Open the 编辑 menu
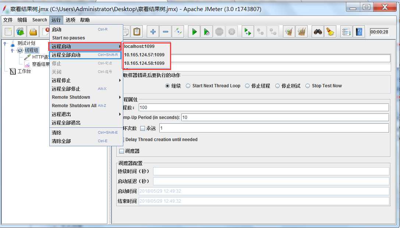 pyautogui.click(x=22, y=20)
